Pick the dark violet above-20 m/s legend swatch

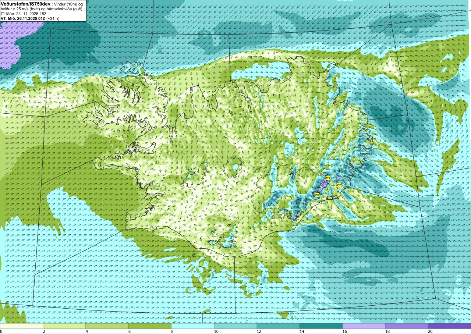(449, 326)
